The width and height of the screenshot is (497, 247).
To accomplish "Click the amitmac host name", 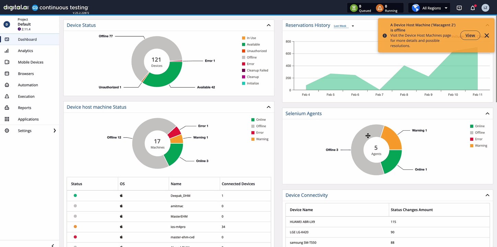I will [177, 206].
